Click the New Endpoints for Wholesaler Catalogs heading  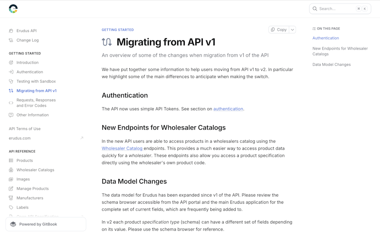click(164, 127)
